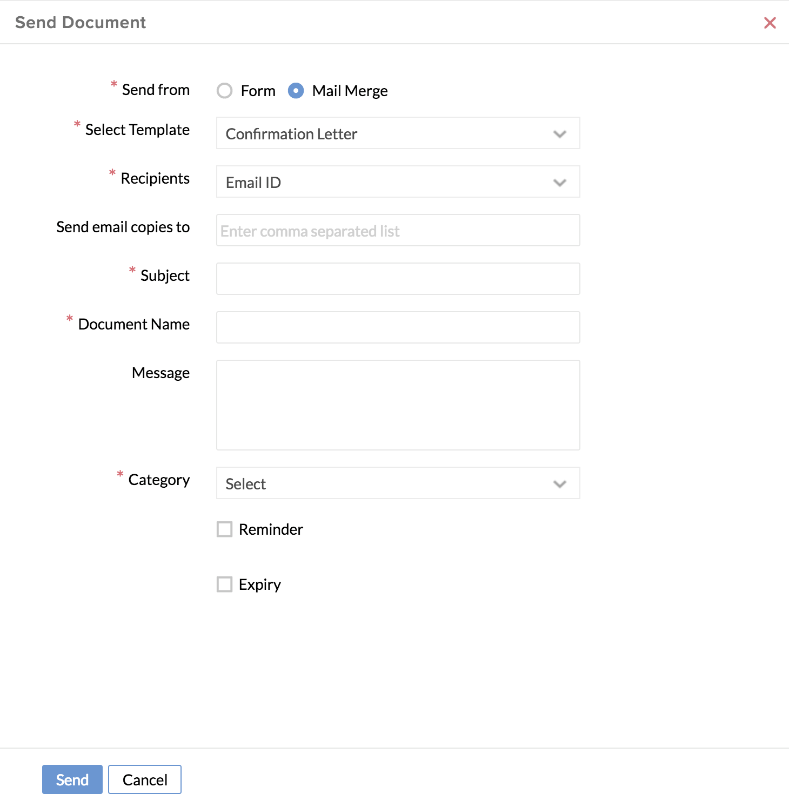Close the Send Document dialog
Image resolution: width=789 pixels, height=807 pixels.
click(x=770, y=23)
